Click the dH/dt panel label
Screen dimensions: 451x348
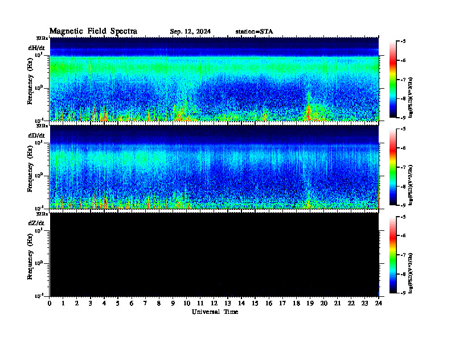[36, 48]
